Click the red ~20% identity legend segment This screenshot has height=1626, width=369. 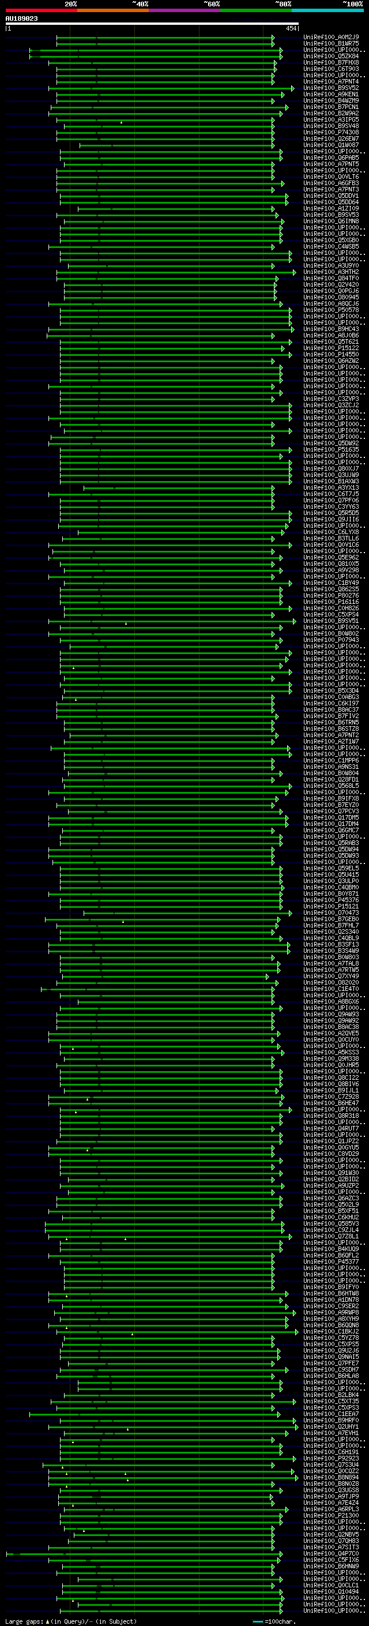point(41,11)
